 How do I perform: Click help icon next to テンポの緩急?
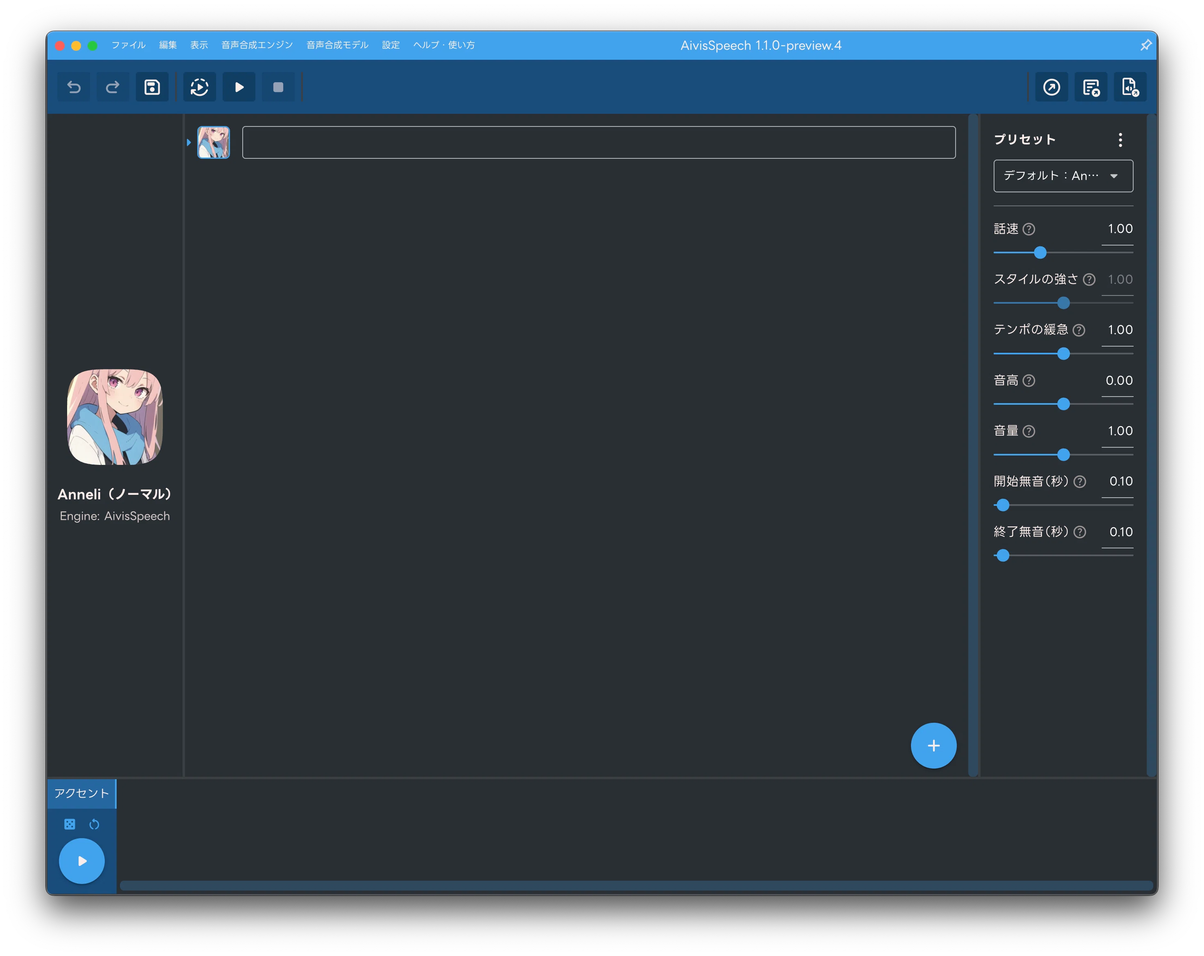1079,330
